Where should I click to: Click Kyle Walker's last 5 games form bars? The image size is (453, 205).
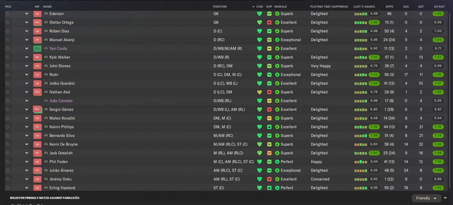pyautogui.click(x=361, y=57)
